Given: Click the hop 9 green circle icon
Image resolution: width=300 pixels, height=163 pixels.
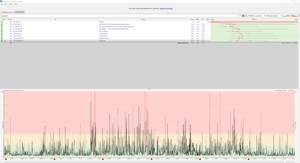Looking at the screenshot, I should (x=2, y=41).
